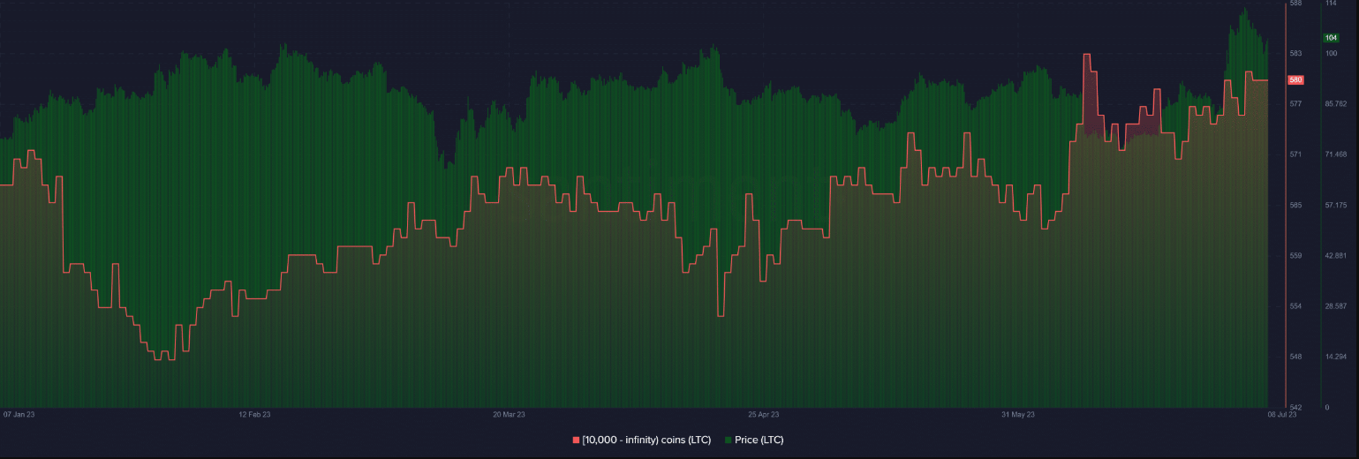Select the 07 Jan 23 date label
The height and width of the screenshot is (459, 1359).
[x=19, y=413]
